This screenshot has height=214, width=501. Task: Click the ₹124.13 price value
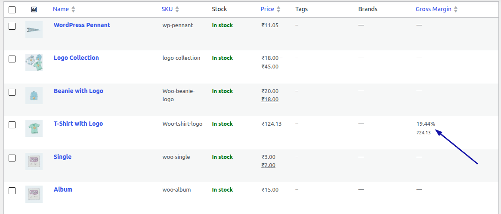coord(272,124)
